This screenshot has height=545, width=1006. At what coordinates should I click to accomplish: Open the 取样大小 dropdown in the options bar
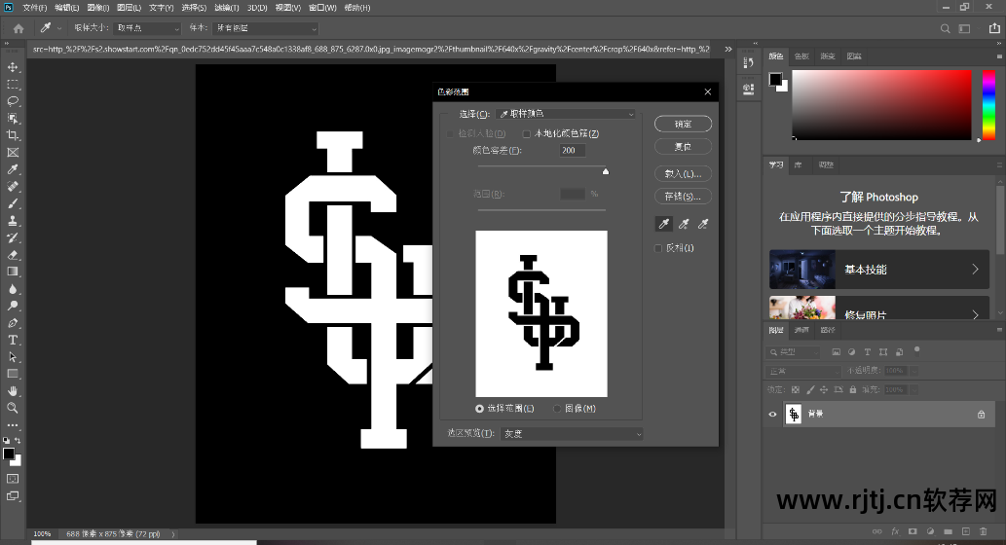(148, 28)
